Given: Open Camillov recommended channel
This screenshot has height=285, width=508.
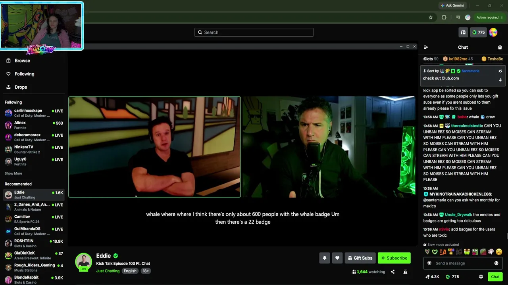Looking at the screenshot, I should (34, 219).
